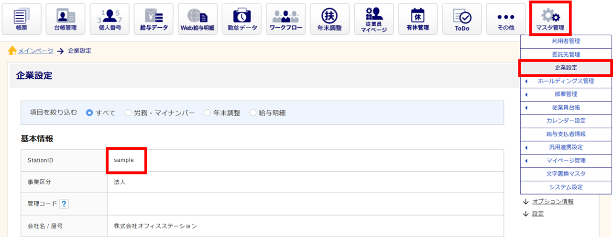Open the 勤怠データ icon
Image resolution: width=613 pixels, height=237 pixels.
pyautogui.click(x=241, y=19)
